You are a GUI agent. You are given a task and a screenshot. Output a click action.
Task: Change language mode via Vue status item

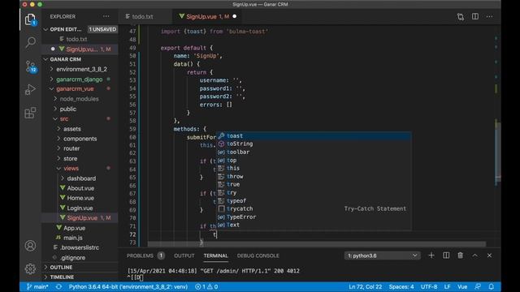[462, 286]
